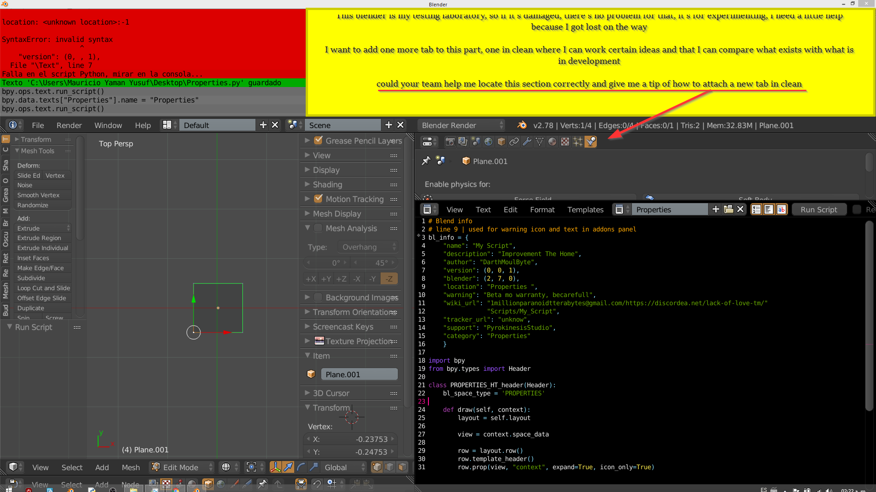Click the vertex X coordinate value field
The image size is (876, 492).
(x=350, y=439)
